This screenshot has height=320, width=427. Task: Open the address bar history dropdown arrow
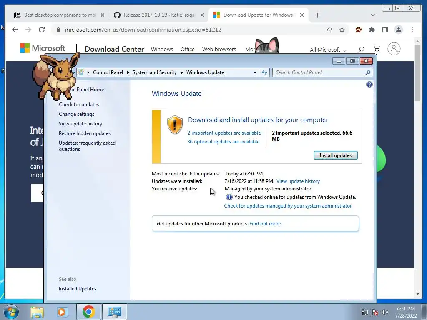click(255, 72)
